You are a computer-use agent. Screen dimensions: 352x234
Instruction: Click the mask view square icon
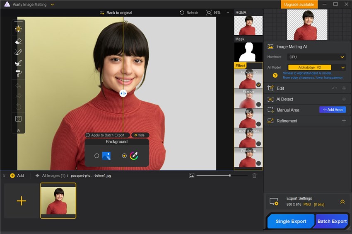click(x=18, y=119)
